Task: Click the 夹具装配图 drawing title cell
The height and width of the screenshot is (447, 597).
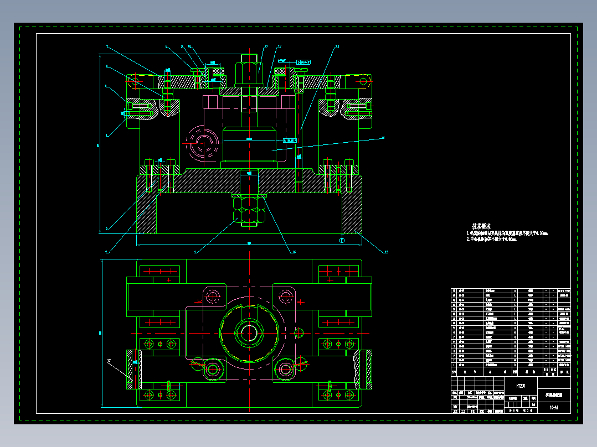Action: click(x=554, y=395)
